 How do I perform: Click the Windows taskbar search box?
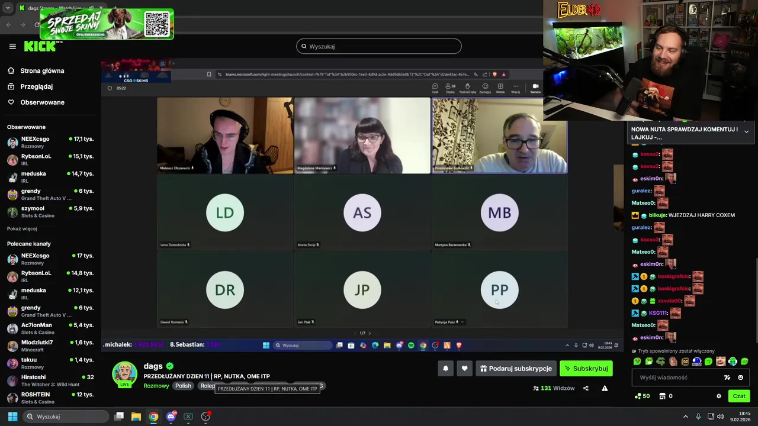65,417
